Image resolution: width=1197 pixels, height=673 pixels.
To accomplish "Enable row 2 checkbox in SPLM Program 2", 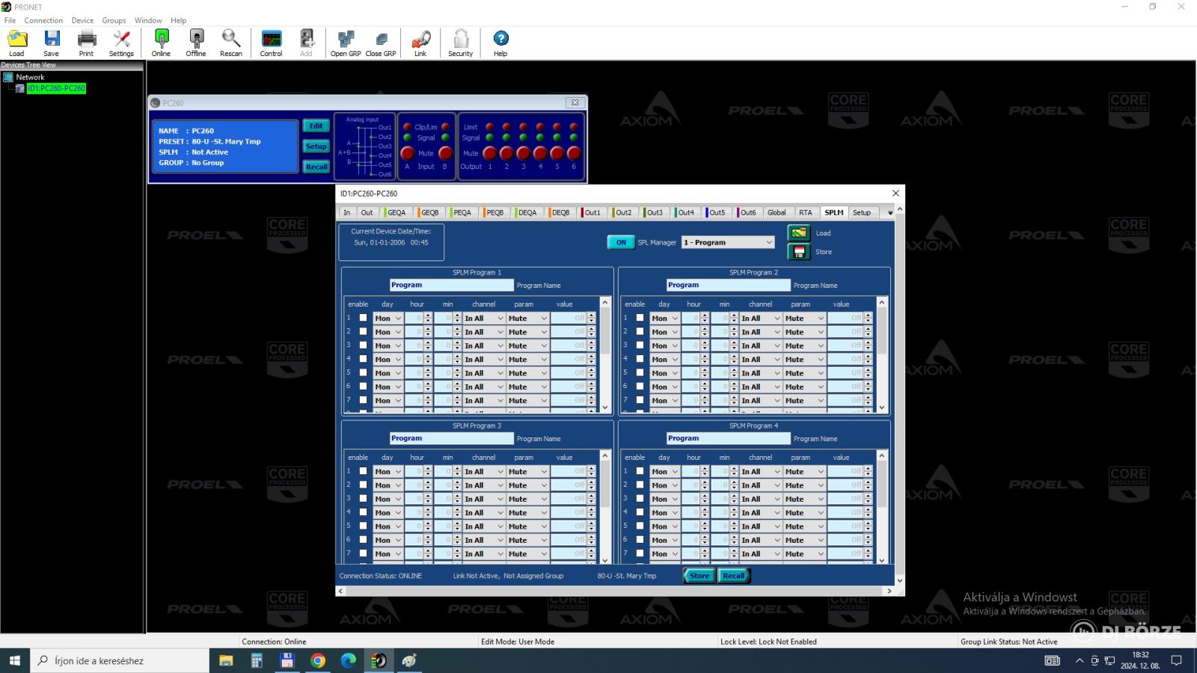I will (640, 331).
